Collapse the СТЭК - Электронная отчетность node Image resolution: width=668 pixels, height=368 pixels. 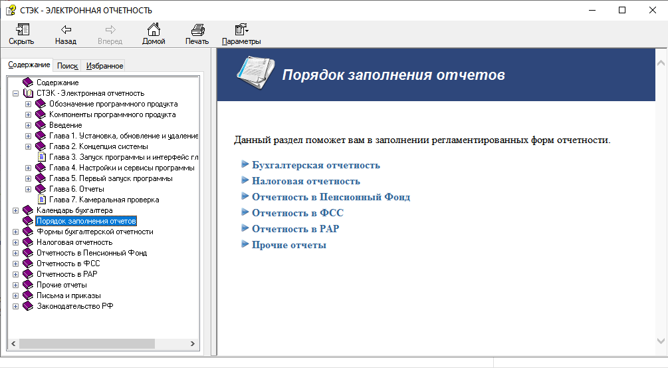tap(16, 93)
